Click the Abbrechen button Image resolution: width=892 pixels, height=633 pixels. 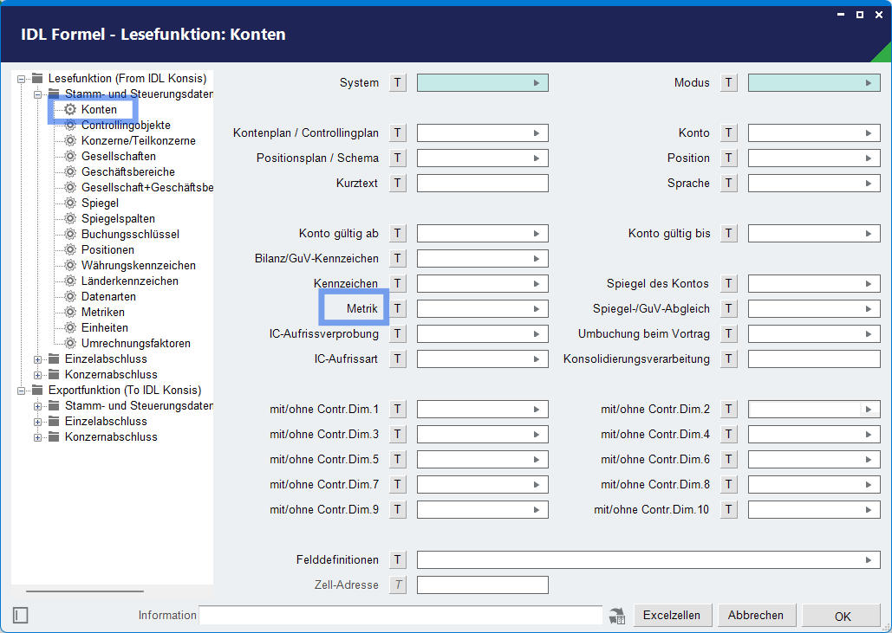(756, 616)
